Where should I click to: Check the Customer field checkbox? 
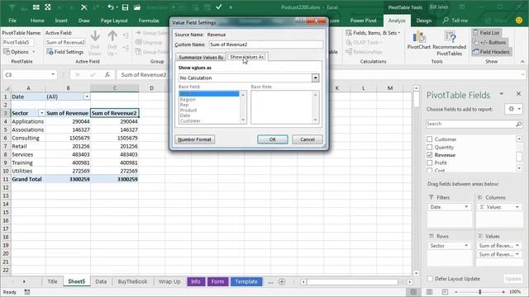point(430,139)
